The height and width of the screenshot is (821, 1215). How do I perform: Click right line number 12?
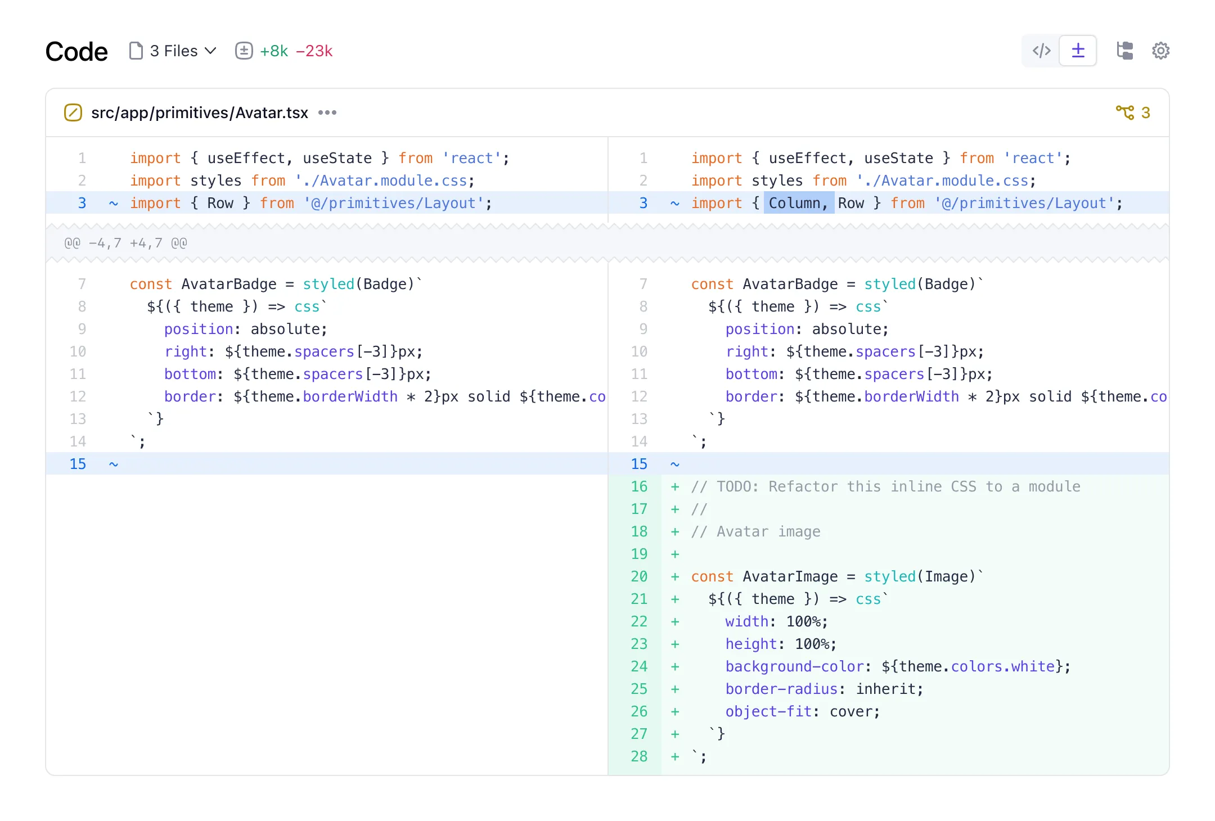pyautogui.click(x=639, y=396)
